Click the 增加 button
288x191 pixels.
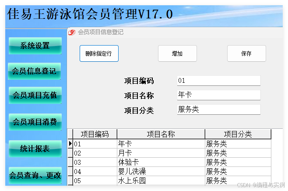point(177,53)
